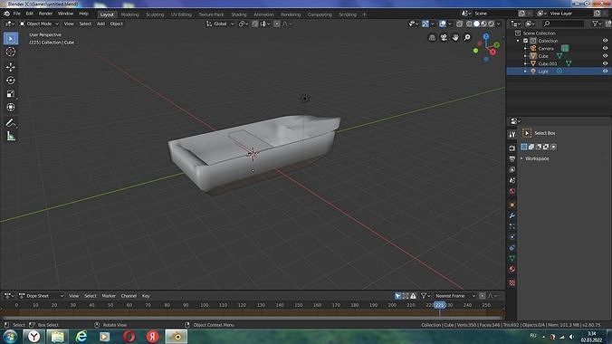Switch to the Sculpting workspace tab
The width and height of the screenshot is (612, 344).
pyautogui.click(x=155, y=14)
